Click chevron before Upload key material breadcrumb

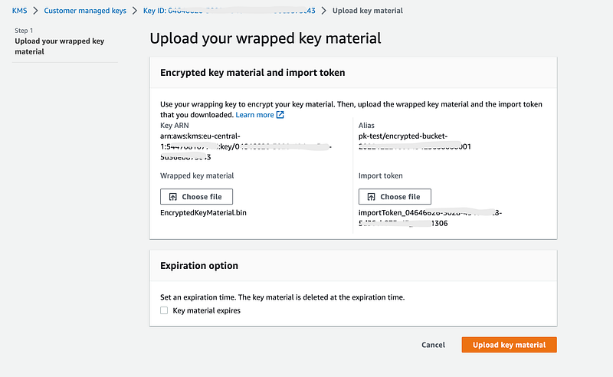coord(323,11)
